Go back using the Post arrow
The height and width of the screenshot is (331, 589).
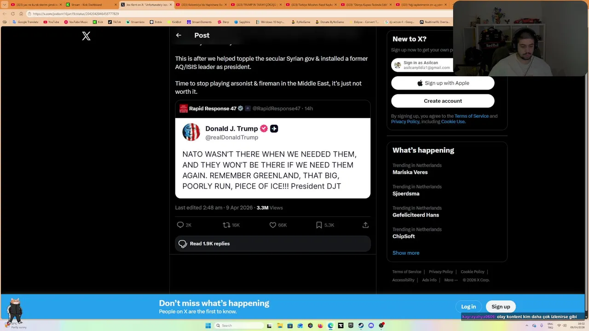pos(179,35)
